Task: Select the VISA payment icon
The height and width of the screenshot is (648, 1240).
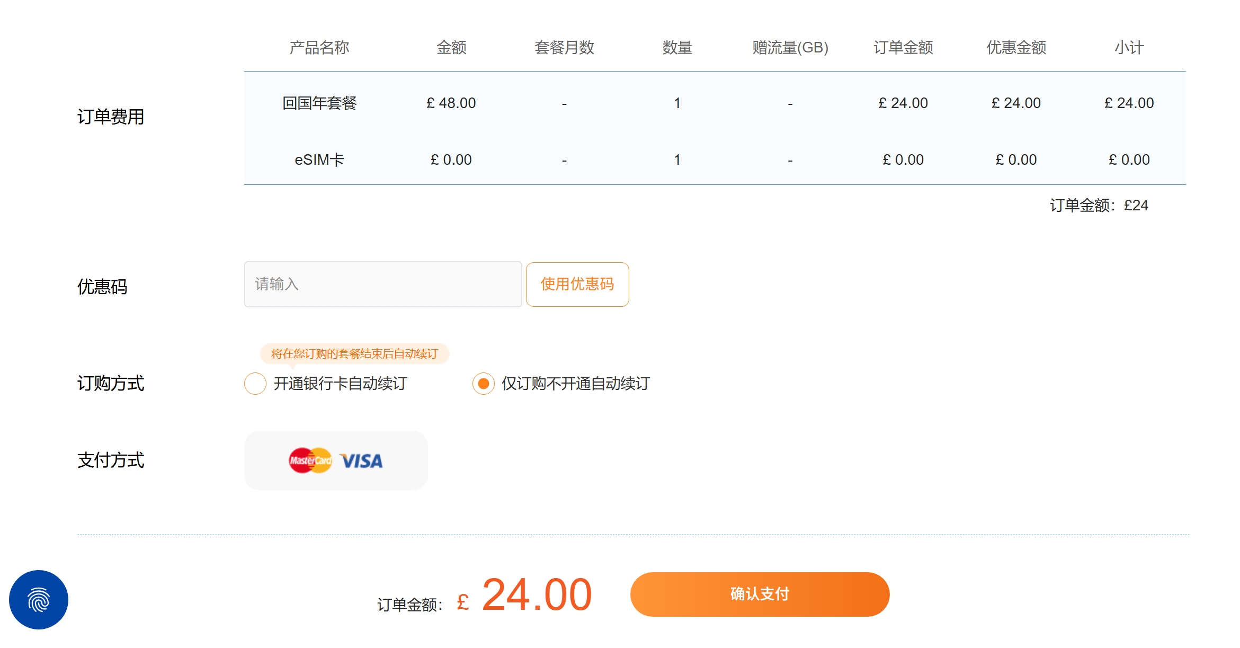Action: 362,460
